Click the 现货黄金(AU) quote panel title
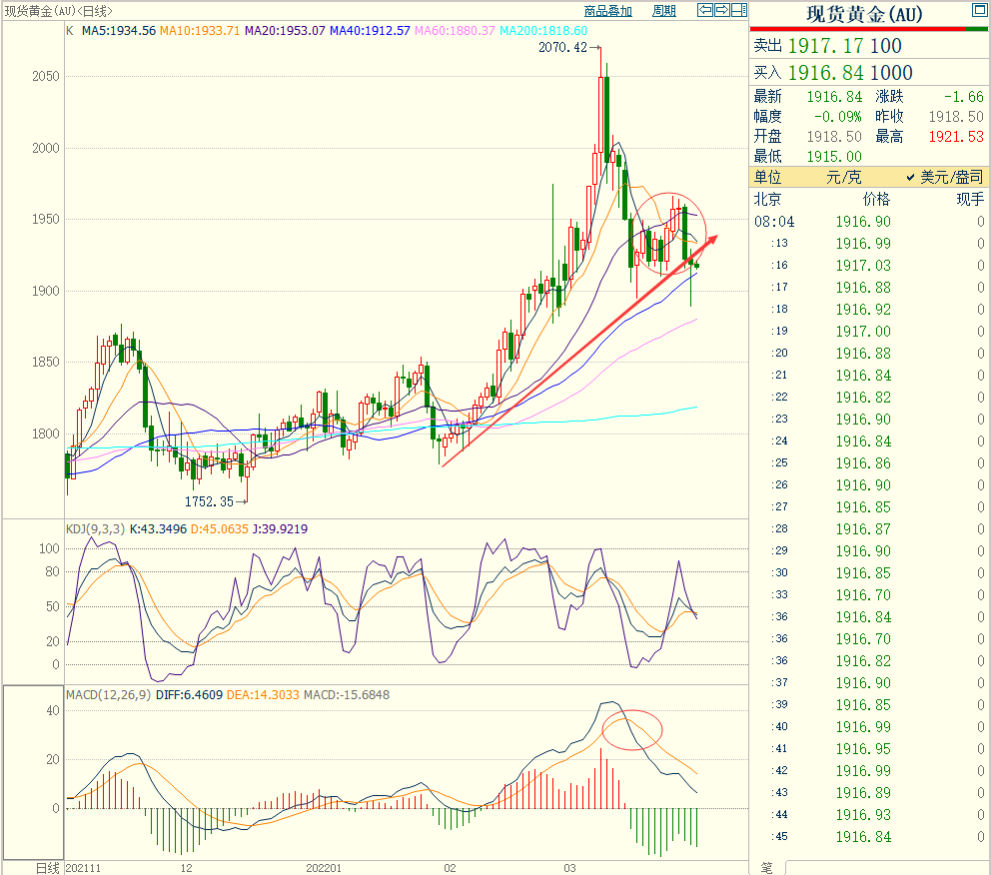 point(864,14)
